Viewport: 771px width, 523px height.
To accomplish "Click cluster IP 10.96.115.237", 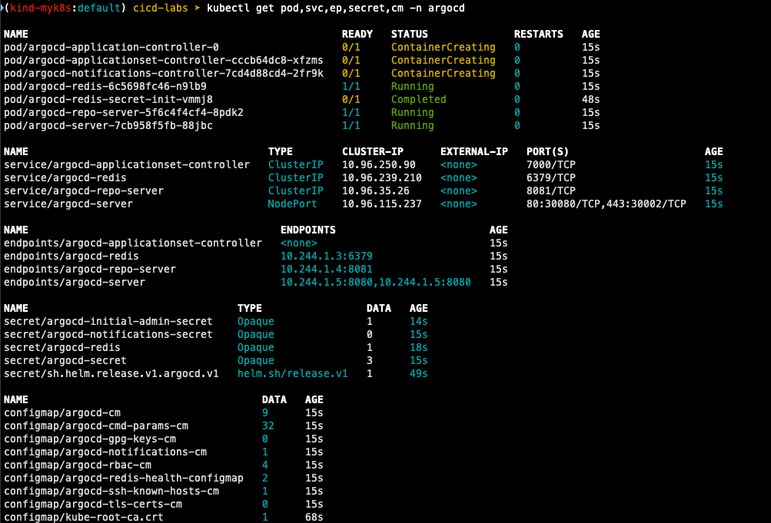I will 381,204.
